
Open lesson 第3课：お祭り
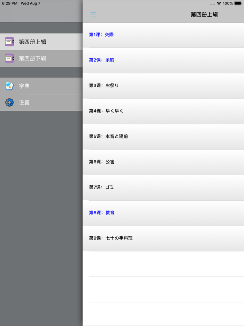coord(163,86)
